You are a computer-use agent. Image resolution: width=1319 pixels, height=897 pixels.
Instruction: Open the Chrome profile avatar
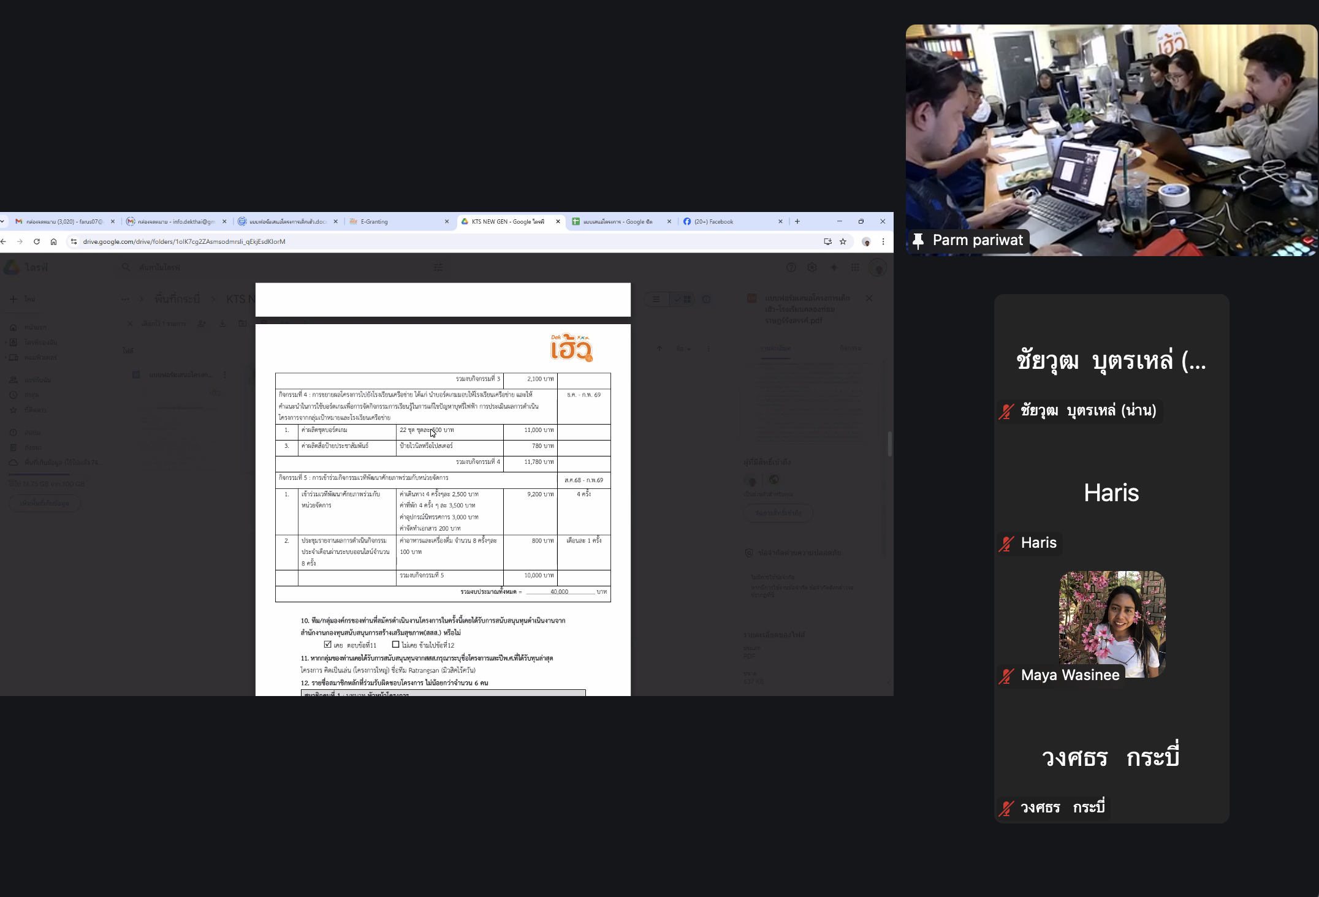(866, 241)
